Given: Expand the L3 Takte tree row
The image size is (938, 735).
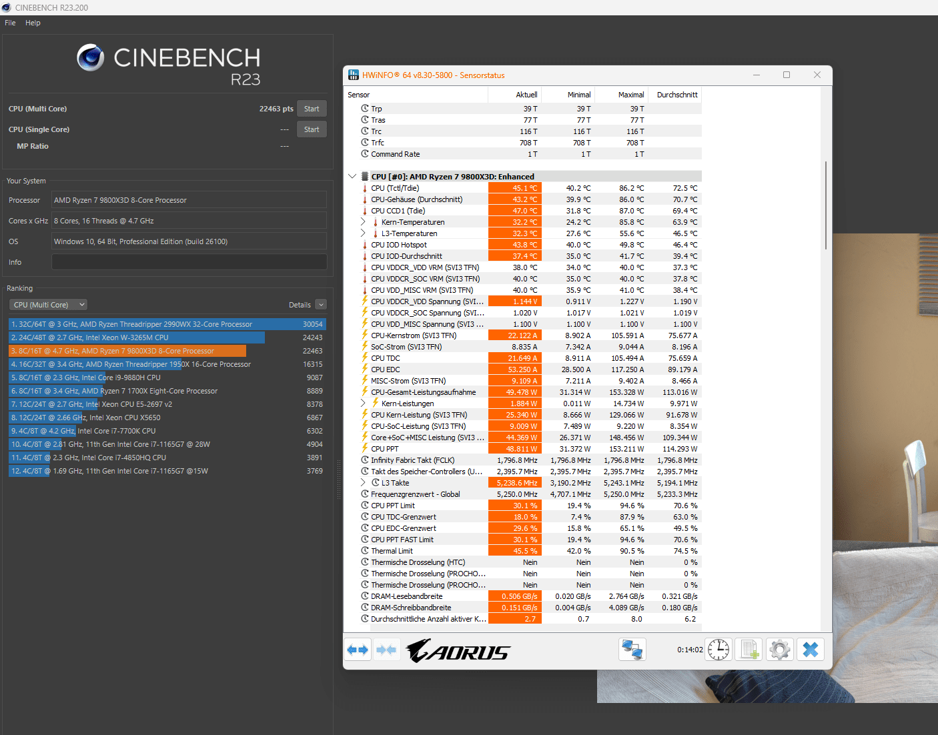Looking at the screenshot, I should [x=363, y=483].
